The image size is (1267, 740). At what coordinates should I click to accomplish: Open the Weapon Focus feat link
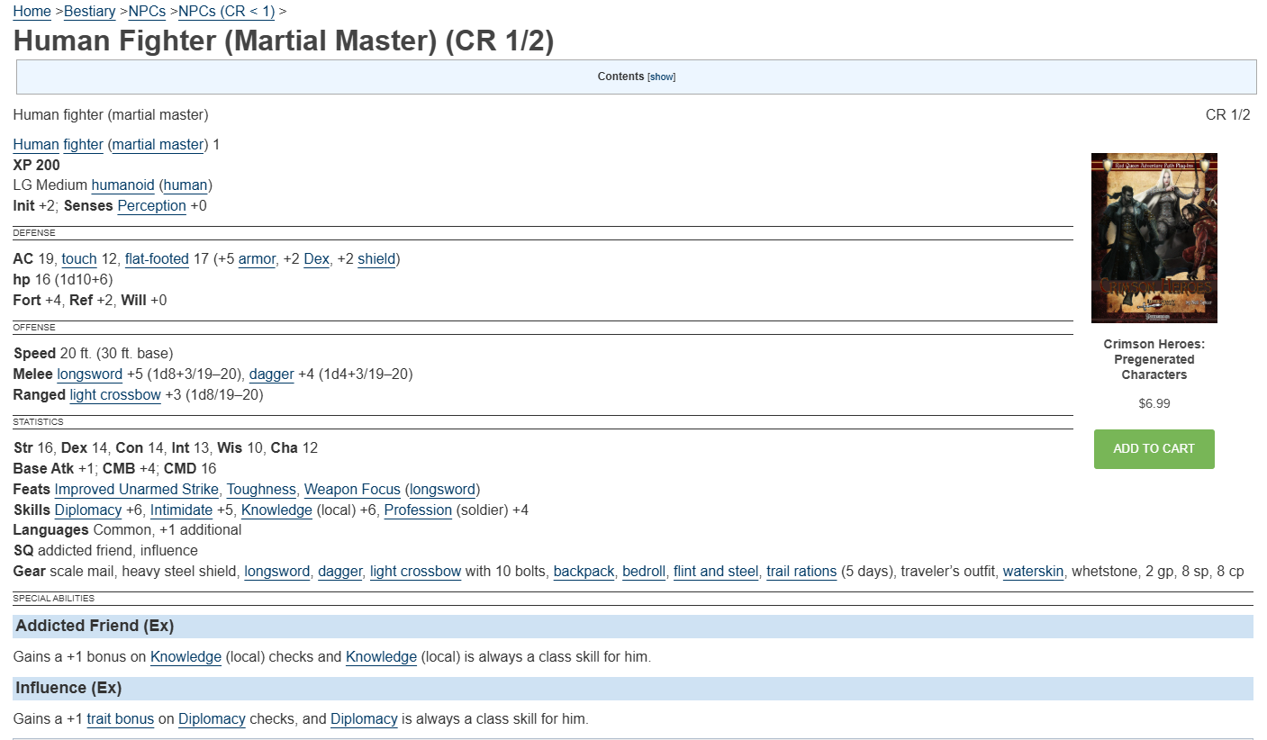[x=352, y=490]
